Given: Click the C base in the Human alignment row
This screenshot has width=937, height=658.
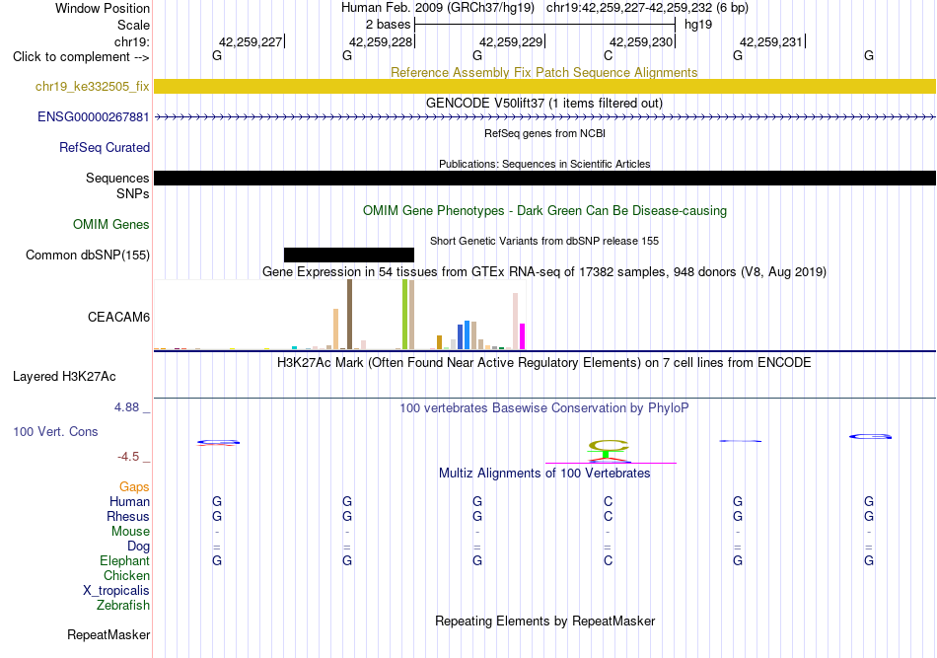Looking at the screenshot, I should point(608,502).
